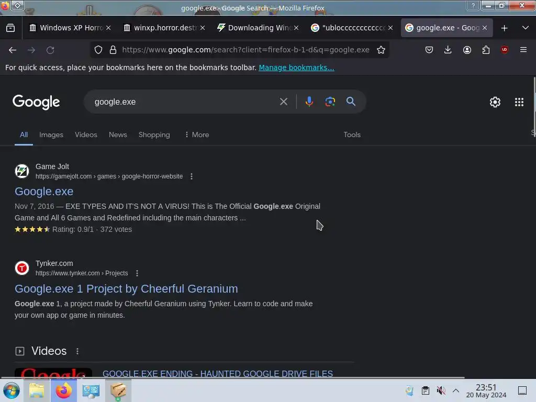Viewport: 536px width, 402px height.
Task: Open Save to Pocket icon
Action: click(429, 50)
